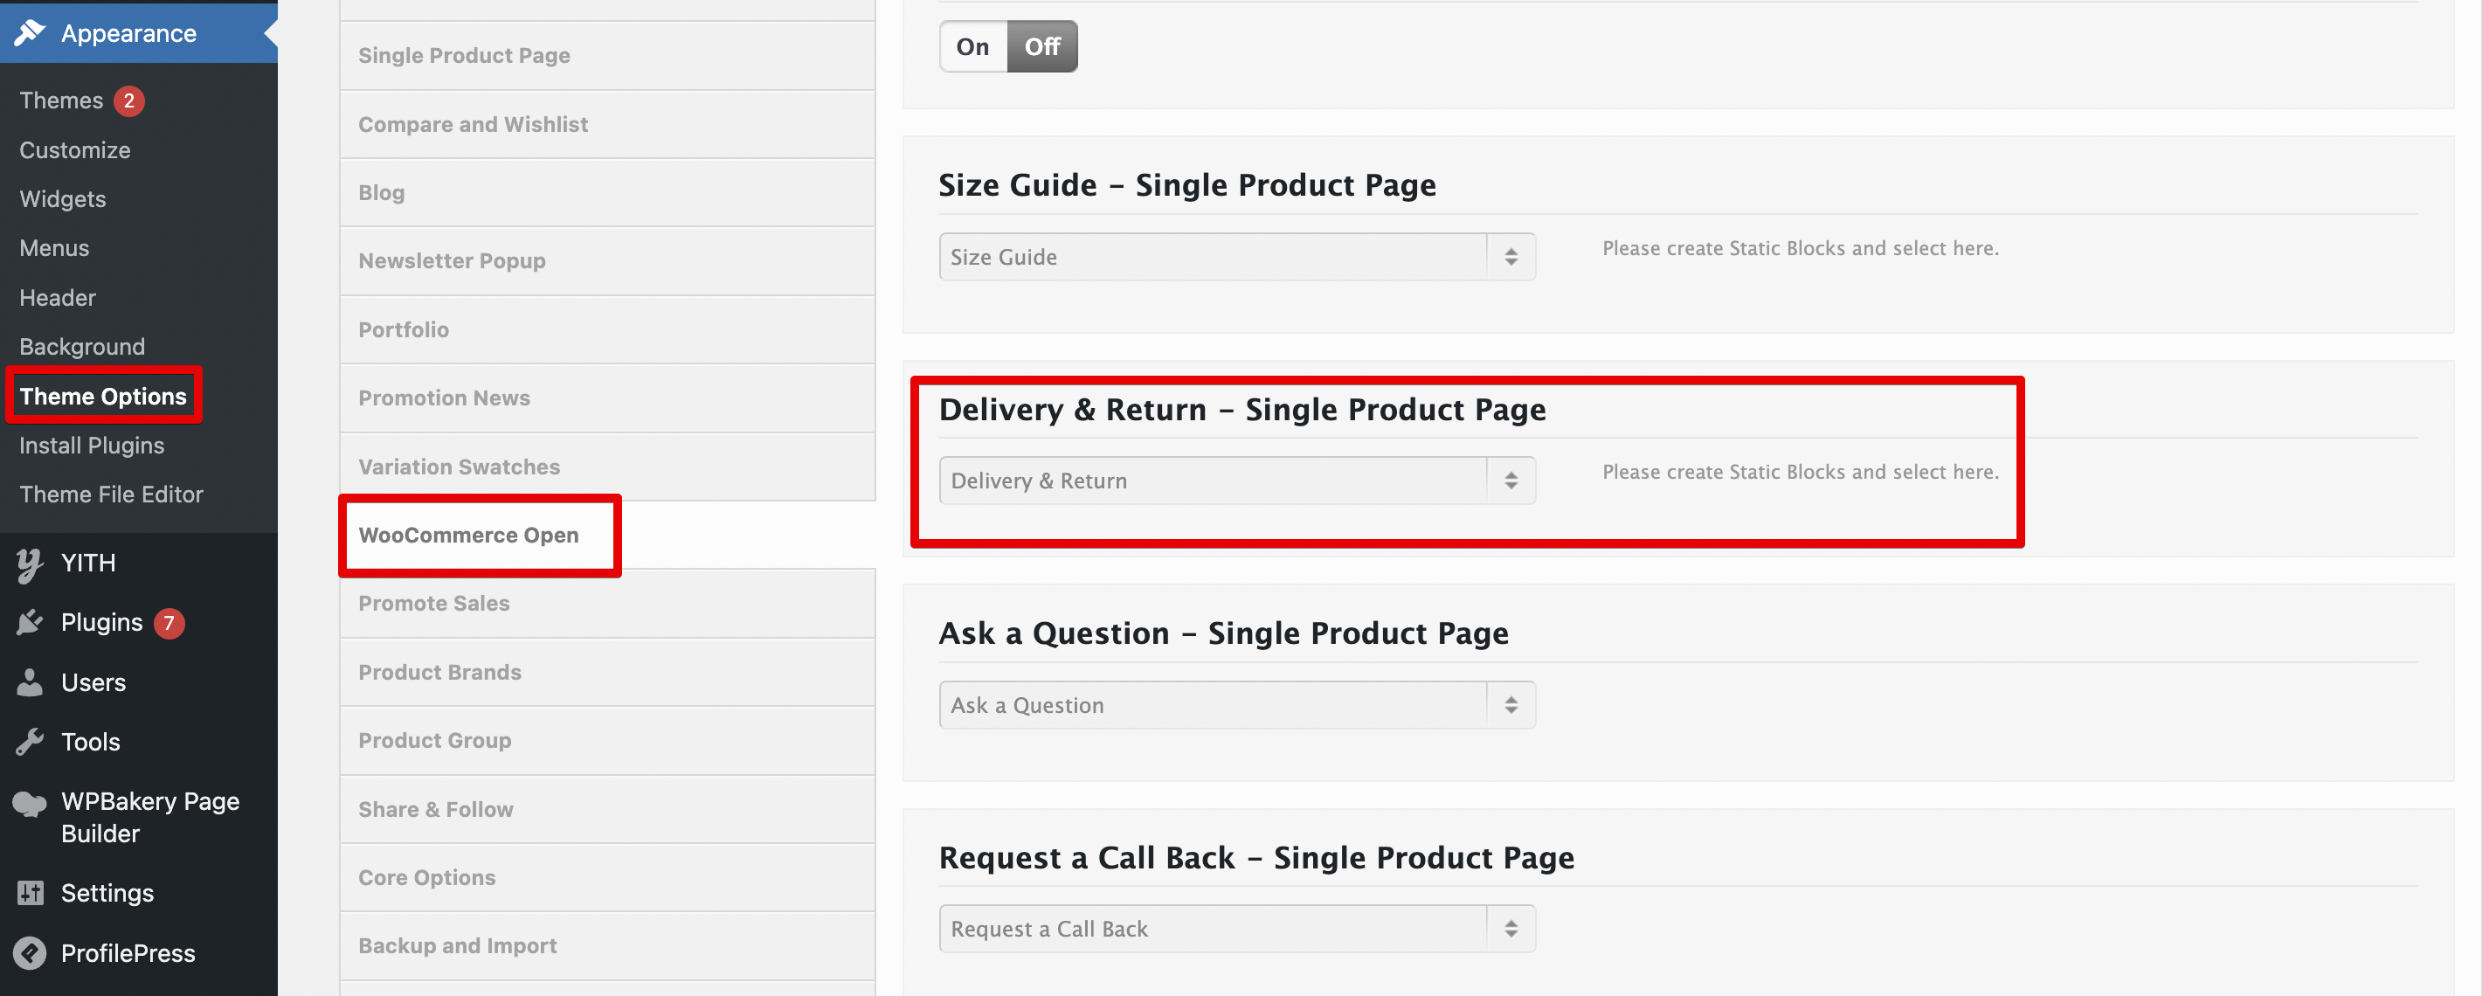
Task: Open the Appearance menu
Action: point(139,33)
